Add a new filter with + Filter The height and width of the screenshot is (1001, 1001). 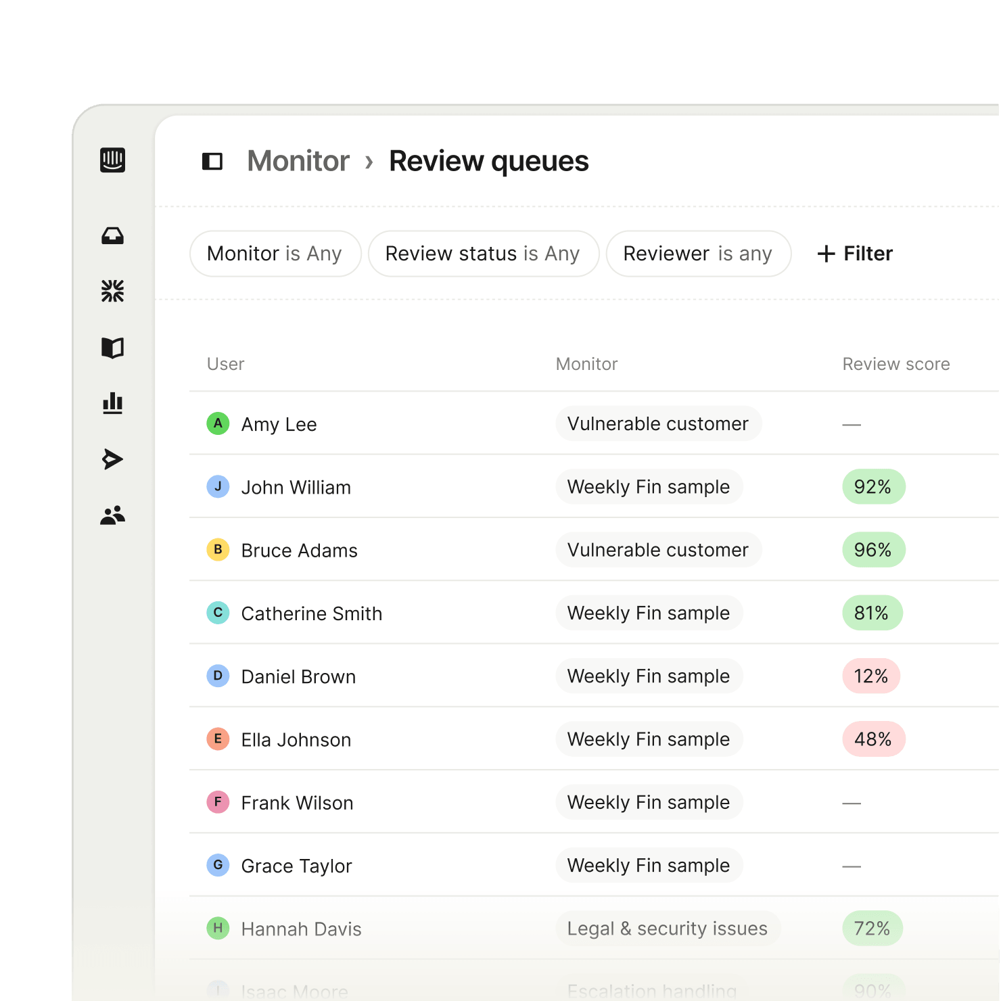854,254
